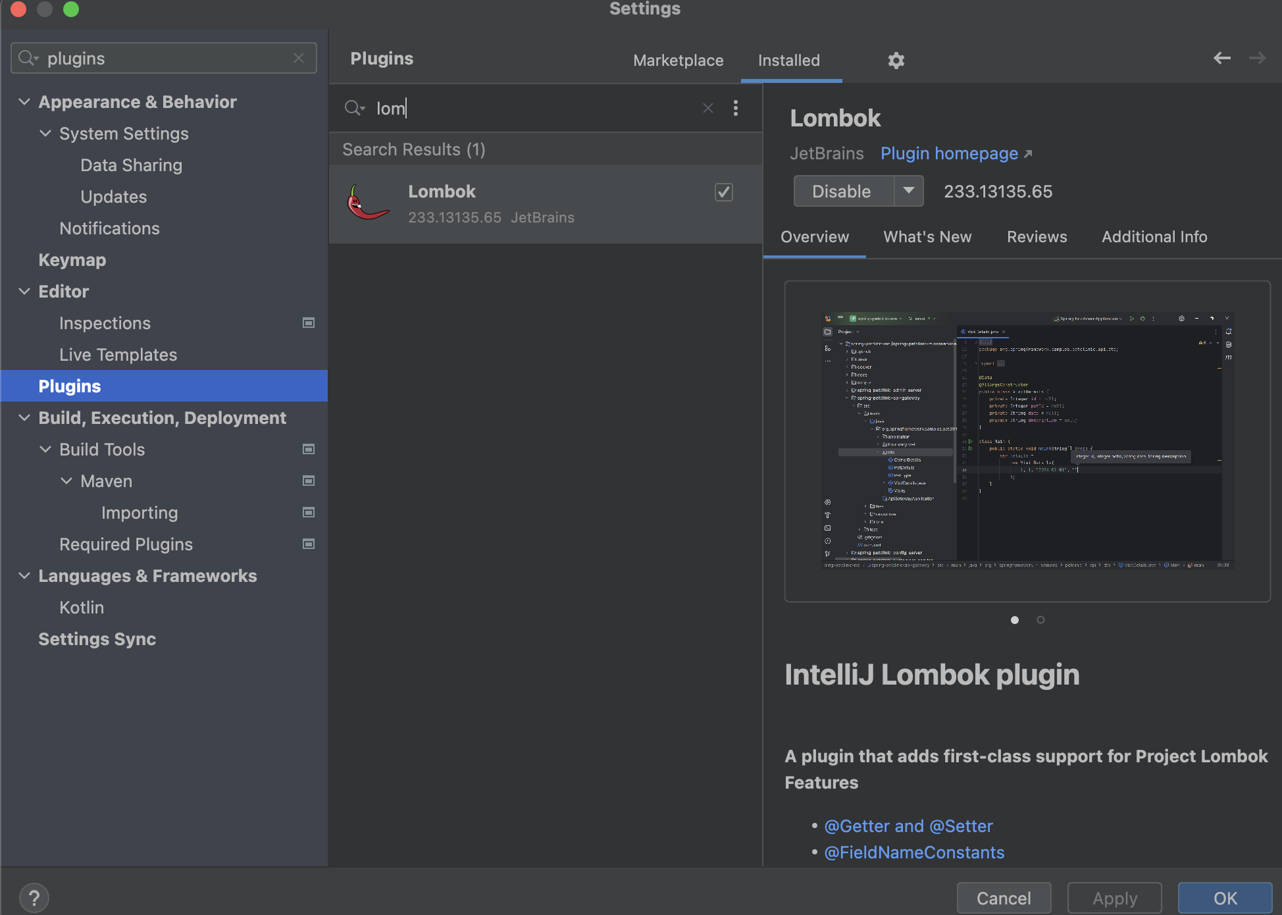This screenshot has width=1282, height=915.
Task: Uncheck the Lombok plugin enabled checkbox
Action: pyautogui.click(x=723, y=192)
